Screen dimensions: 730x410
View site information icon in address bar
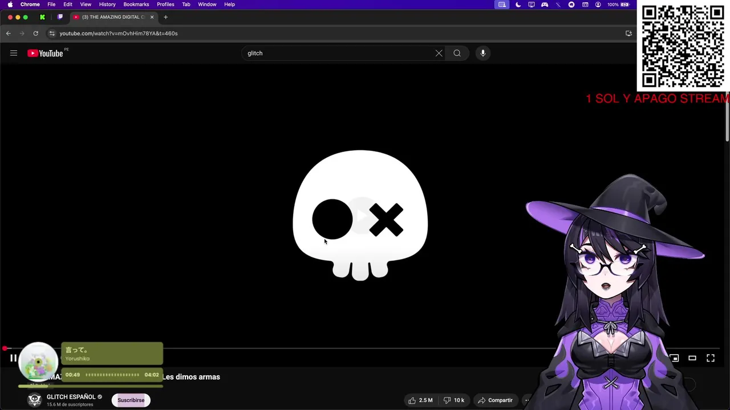pos(52,33)
